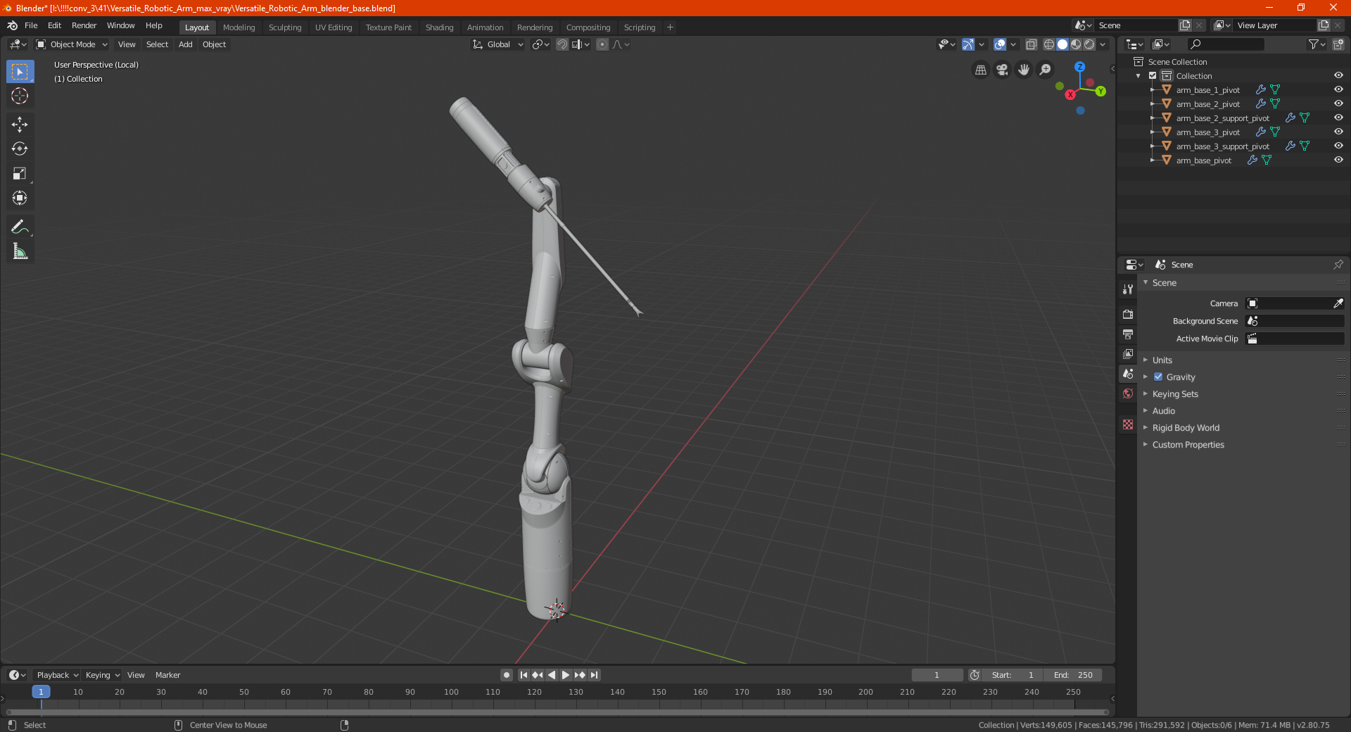Viewport: 1351px width, 732px height.
Task: Open the File menu
Action: [x=31, y=25]
